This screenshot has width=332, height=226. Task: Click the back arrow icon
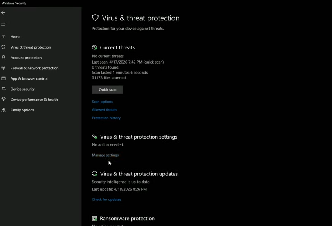click(x=4, y=13)
